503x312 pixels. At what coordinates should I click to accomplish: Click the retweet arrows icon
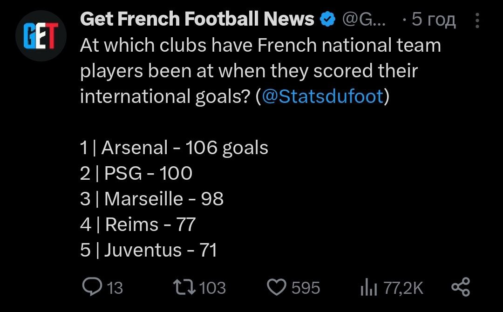(x=185, y=287)
